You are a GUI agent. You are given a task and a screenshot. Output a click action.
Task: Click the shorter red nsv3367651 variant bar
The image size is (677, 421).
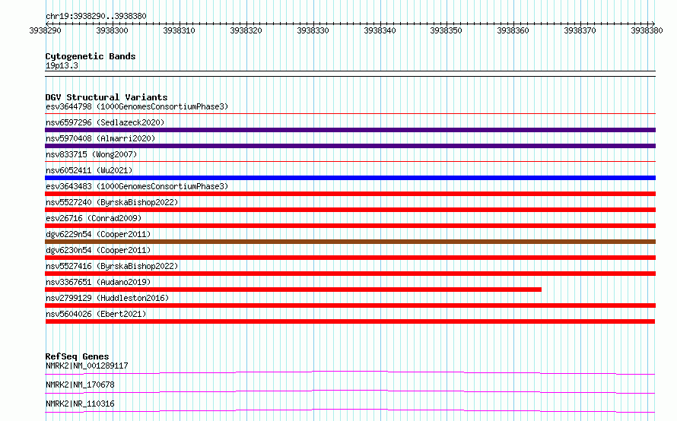pyautogui.click(x=293, y=290)
